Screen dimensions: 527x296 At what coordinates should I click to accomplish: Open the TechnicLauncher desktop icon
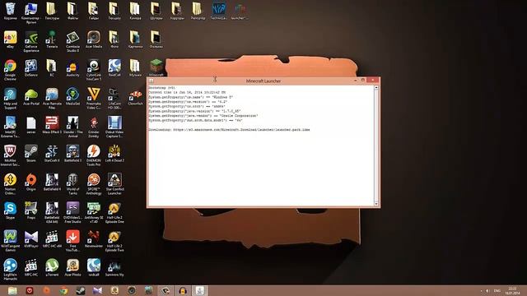(x=219, y=12)
